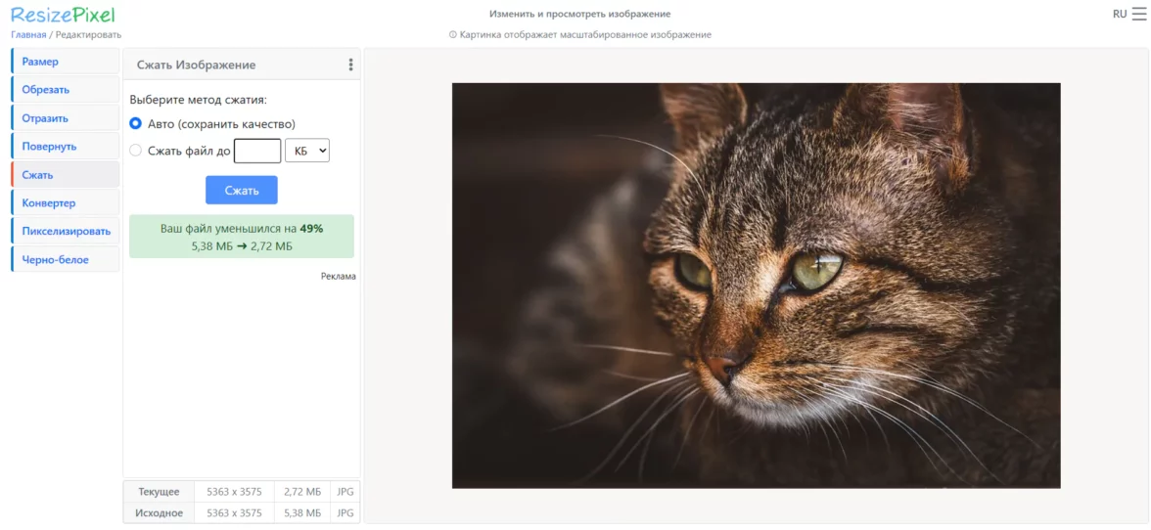Expand the КБ unit dropdown
1151x530 pixels.
306,151
